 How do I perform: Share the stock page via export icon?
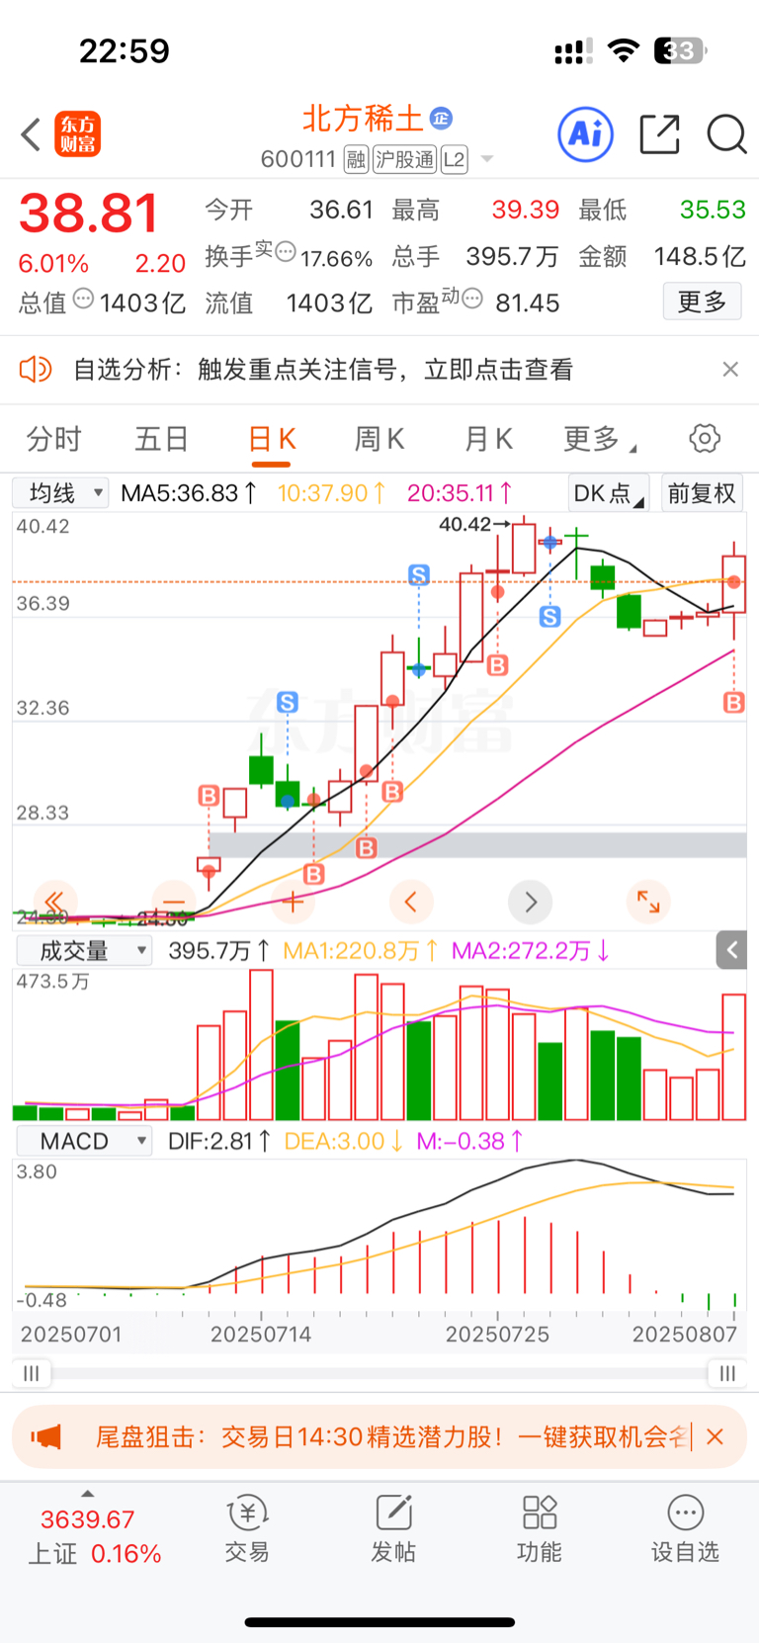click(659, 133)
